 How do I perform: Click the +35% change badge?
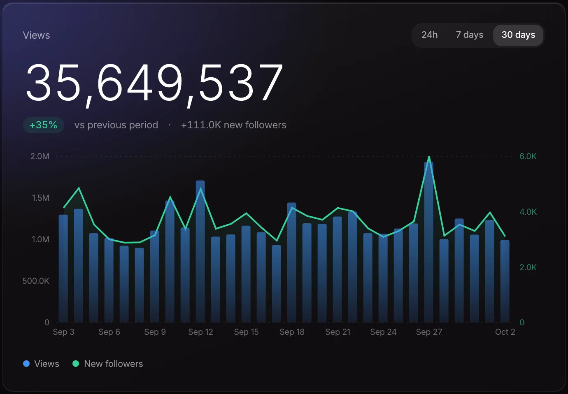pos(43,125)
